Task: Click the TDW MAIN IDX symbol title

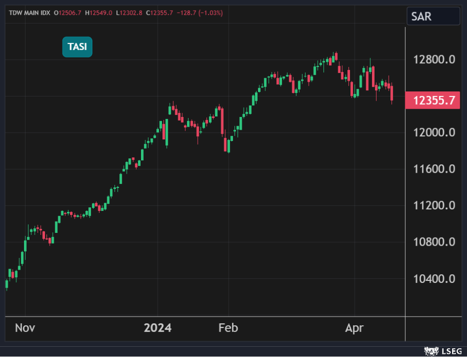Action: 29,13
